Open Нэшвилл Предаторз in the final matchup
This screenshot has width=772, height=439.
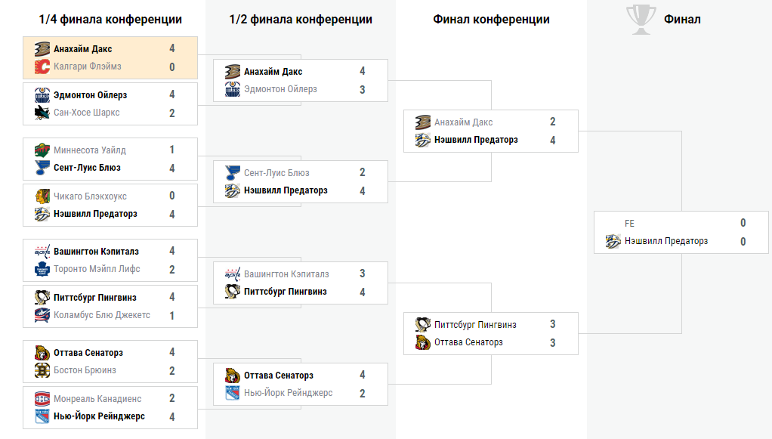(x=666, y=241)
